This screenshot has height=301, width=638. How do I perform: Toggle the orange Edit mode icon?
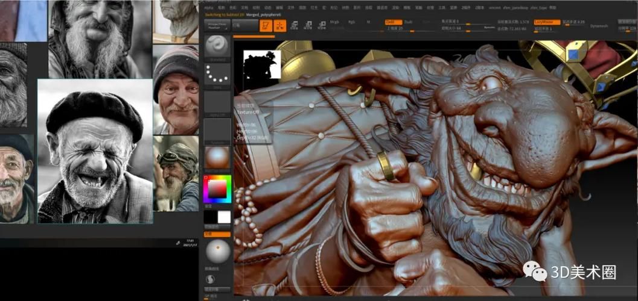tap(267, 25)
